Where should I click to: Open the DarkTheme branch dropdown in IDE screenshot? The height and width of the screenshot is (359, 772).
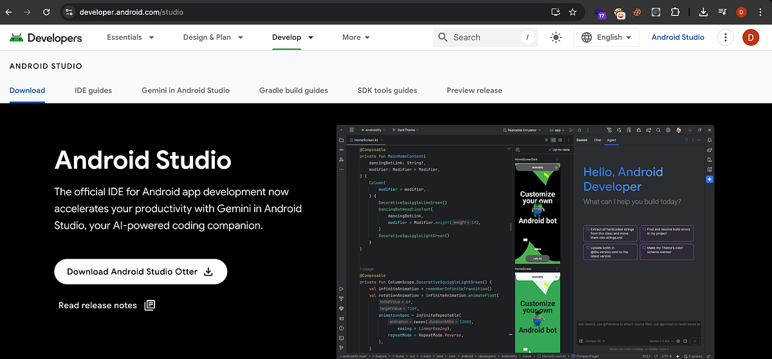[405, 130]
